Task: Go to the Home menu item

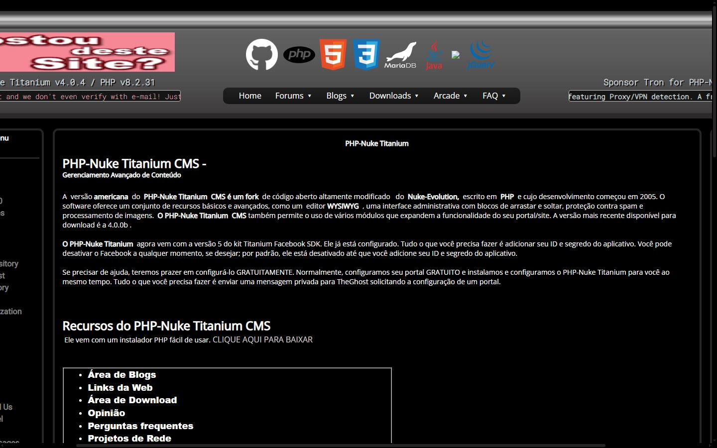Action: tap(250, 96)
